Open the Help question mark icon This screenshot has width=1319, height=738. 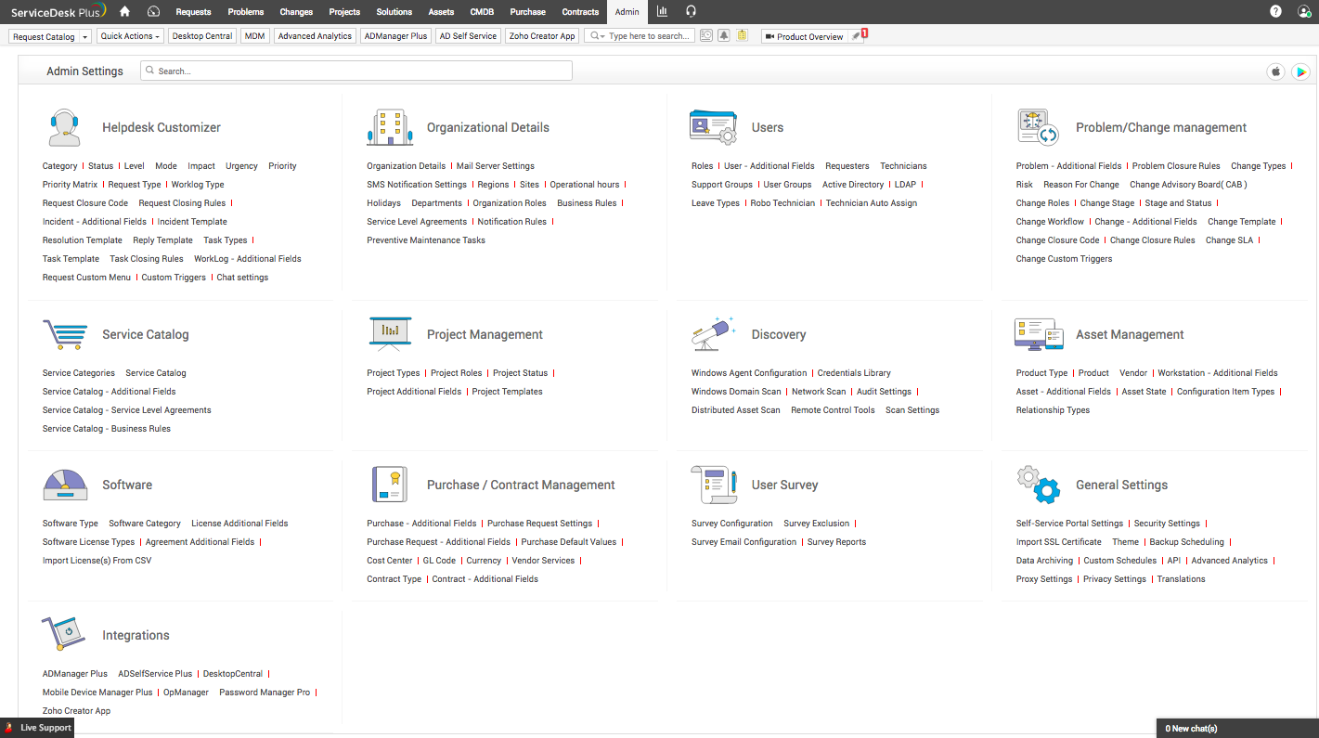click(1275, 11)
